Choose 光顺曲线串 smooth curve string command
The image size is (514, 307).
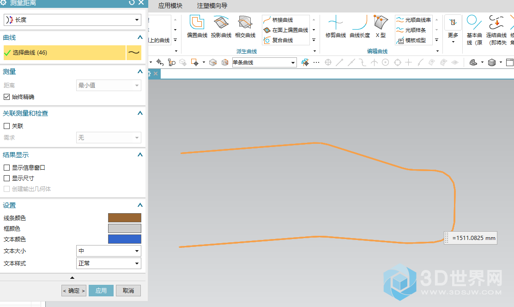(x=414, y=20)
